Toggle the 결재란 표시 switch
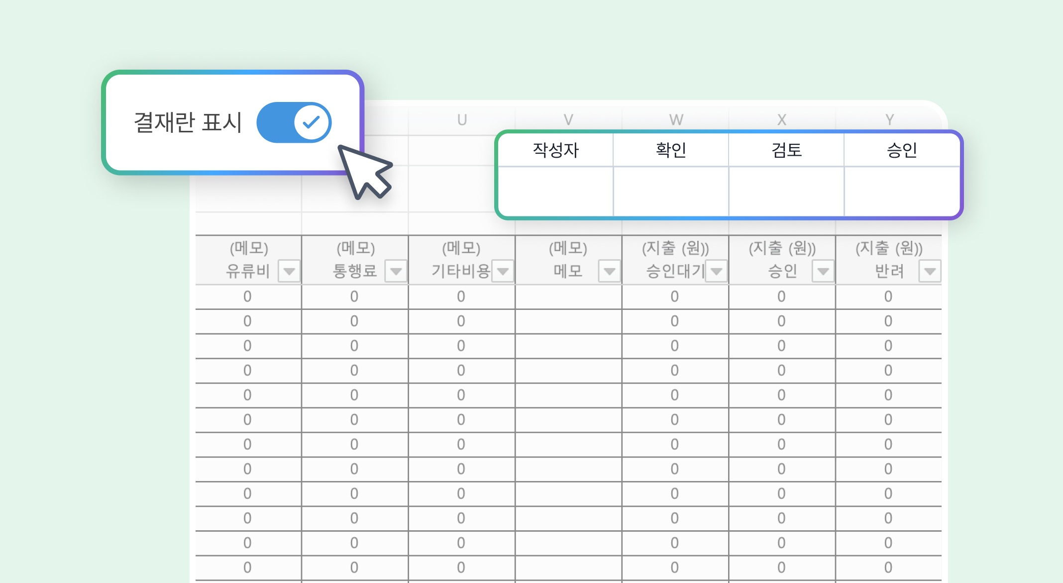This screenshot has height=583, width=1063. point(294,122)
